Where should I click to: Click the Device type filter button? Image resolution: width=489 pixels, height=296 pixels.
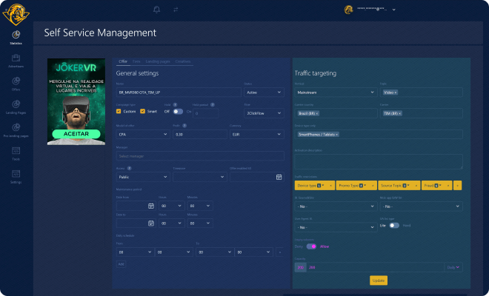(314, 185)
